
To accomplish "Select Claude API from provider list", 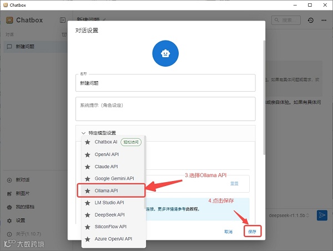I will point(113,167).
